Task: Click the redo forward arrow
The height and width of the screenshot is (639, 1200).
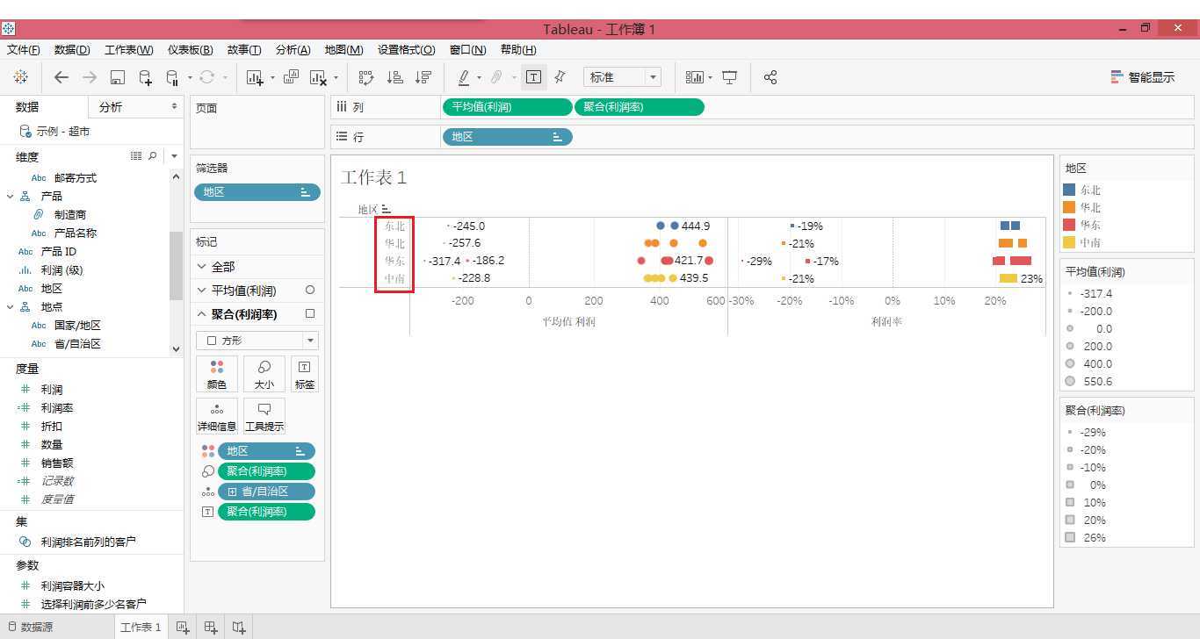Action: [90, 77]
